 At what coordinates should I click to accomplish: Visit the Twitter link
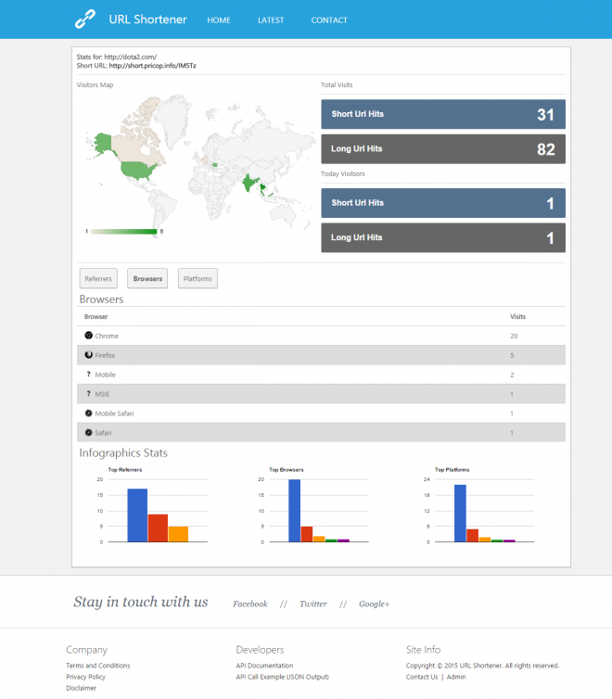coord(312,604)
